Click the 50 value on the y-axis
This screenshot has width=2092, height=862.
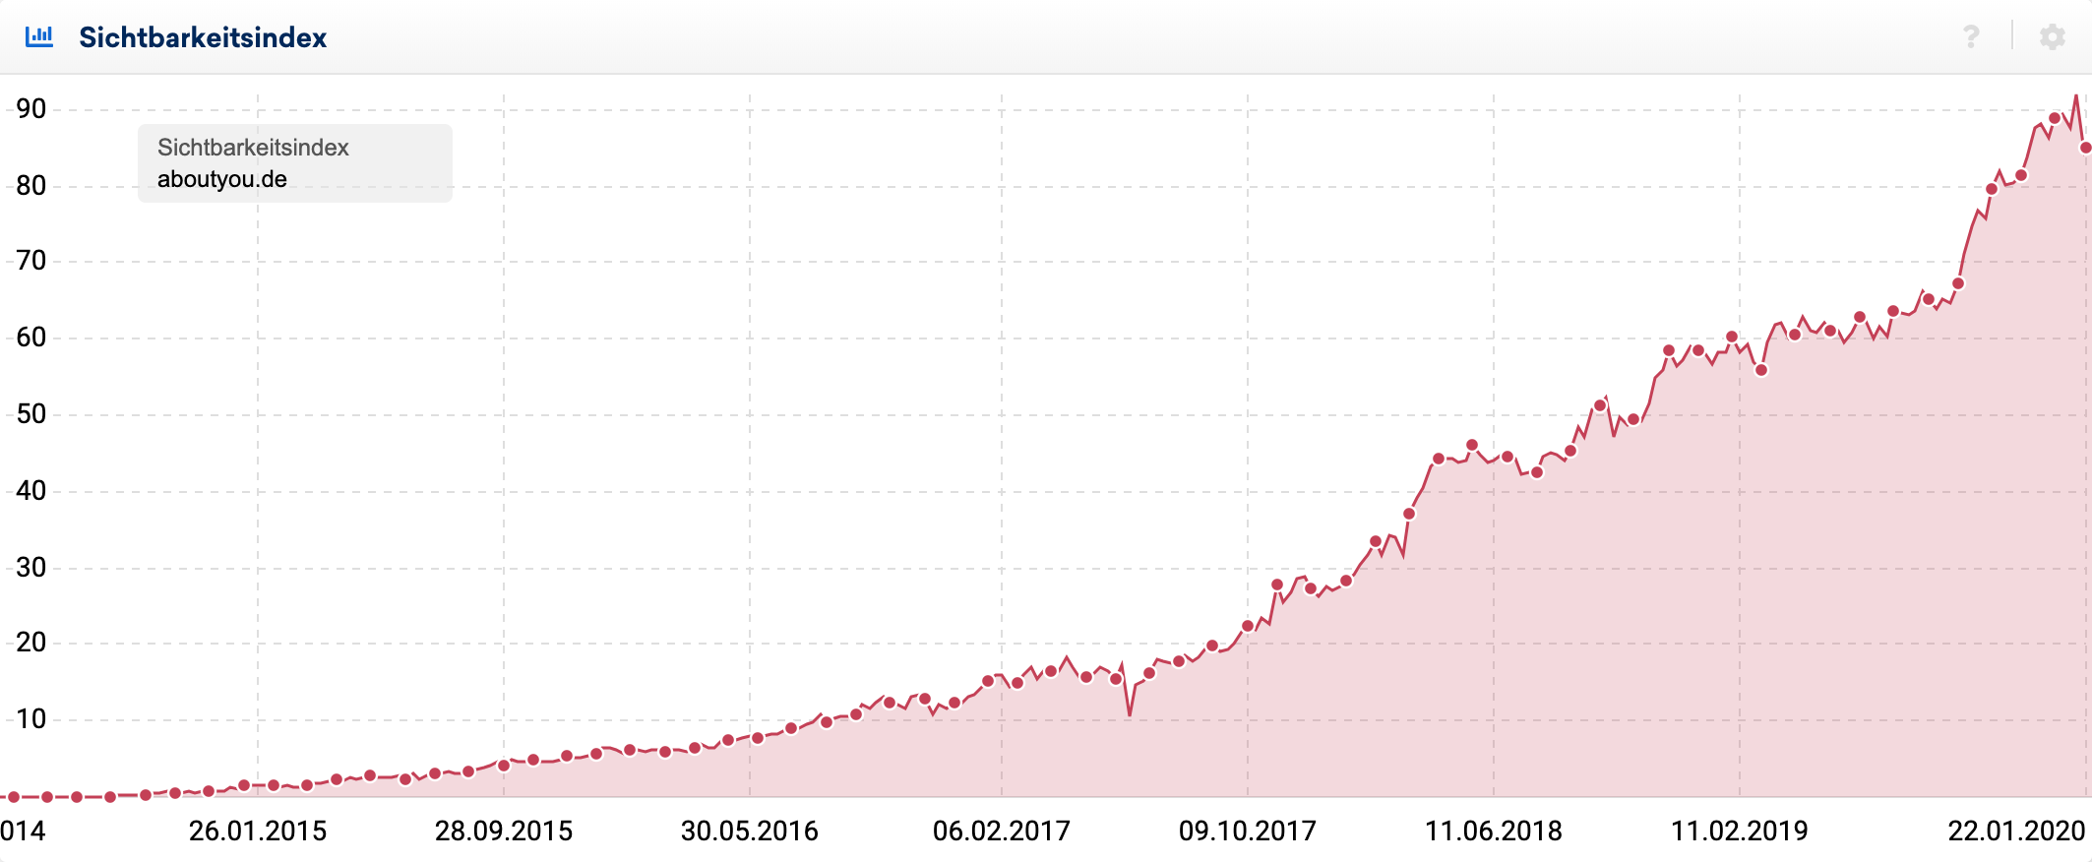point(31,414)
